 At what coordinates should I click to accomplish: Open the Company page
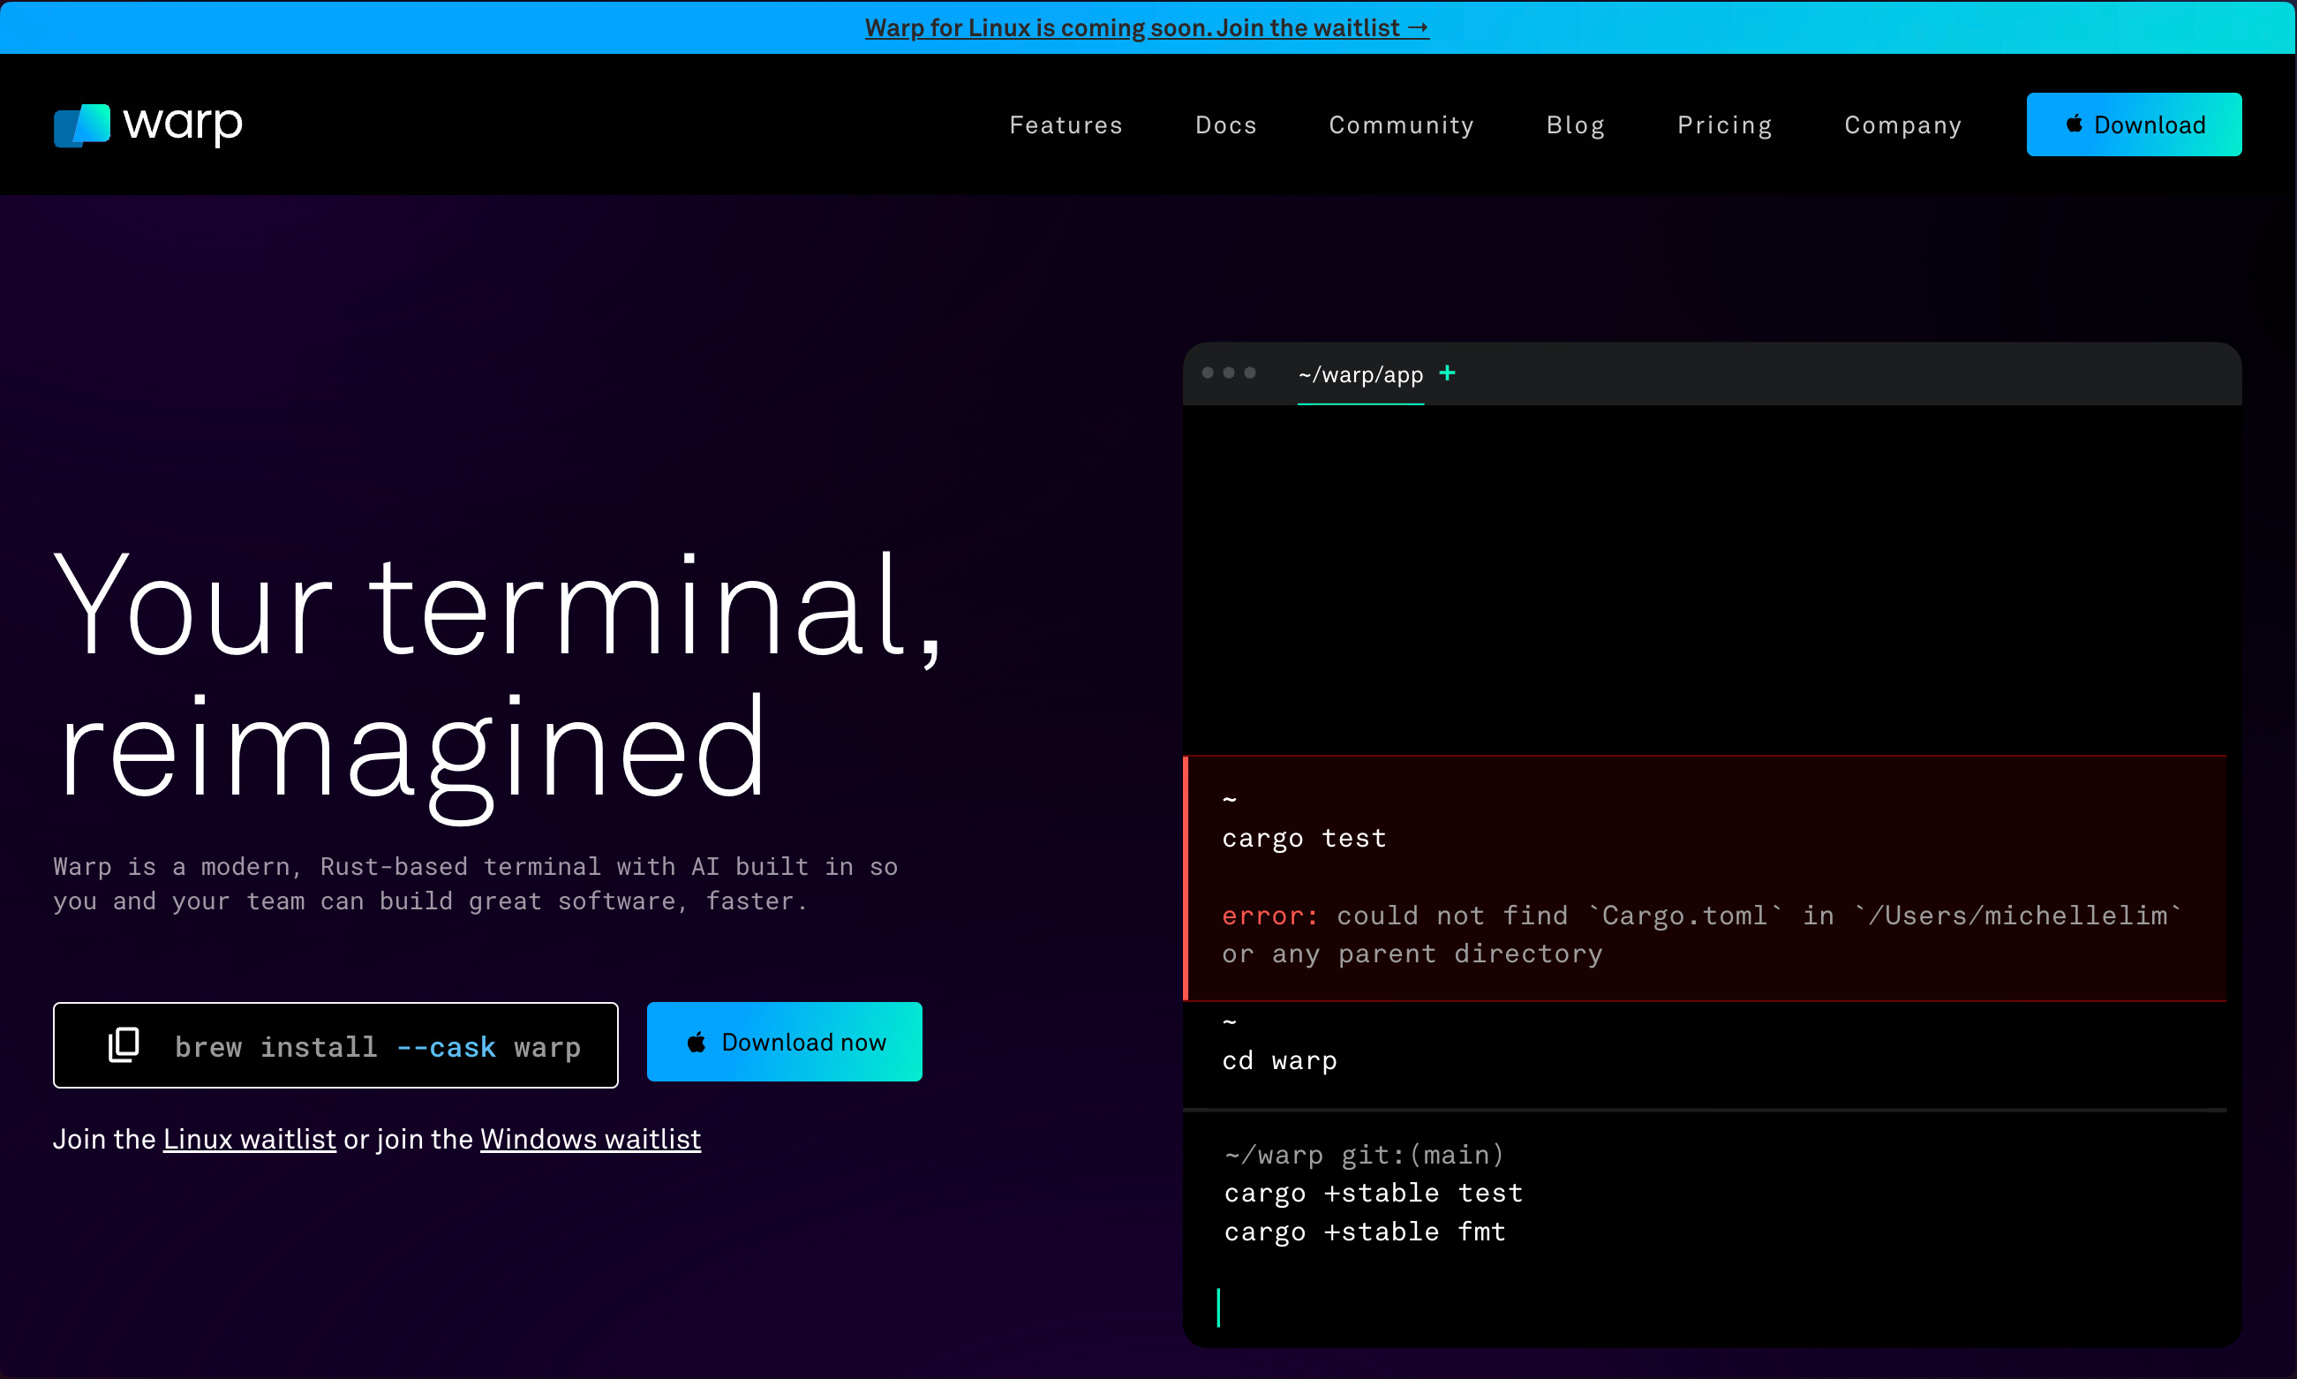pos(1902,124)
